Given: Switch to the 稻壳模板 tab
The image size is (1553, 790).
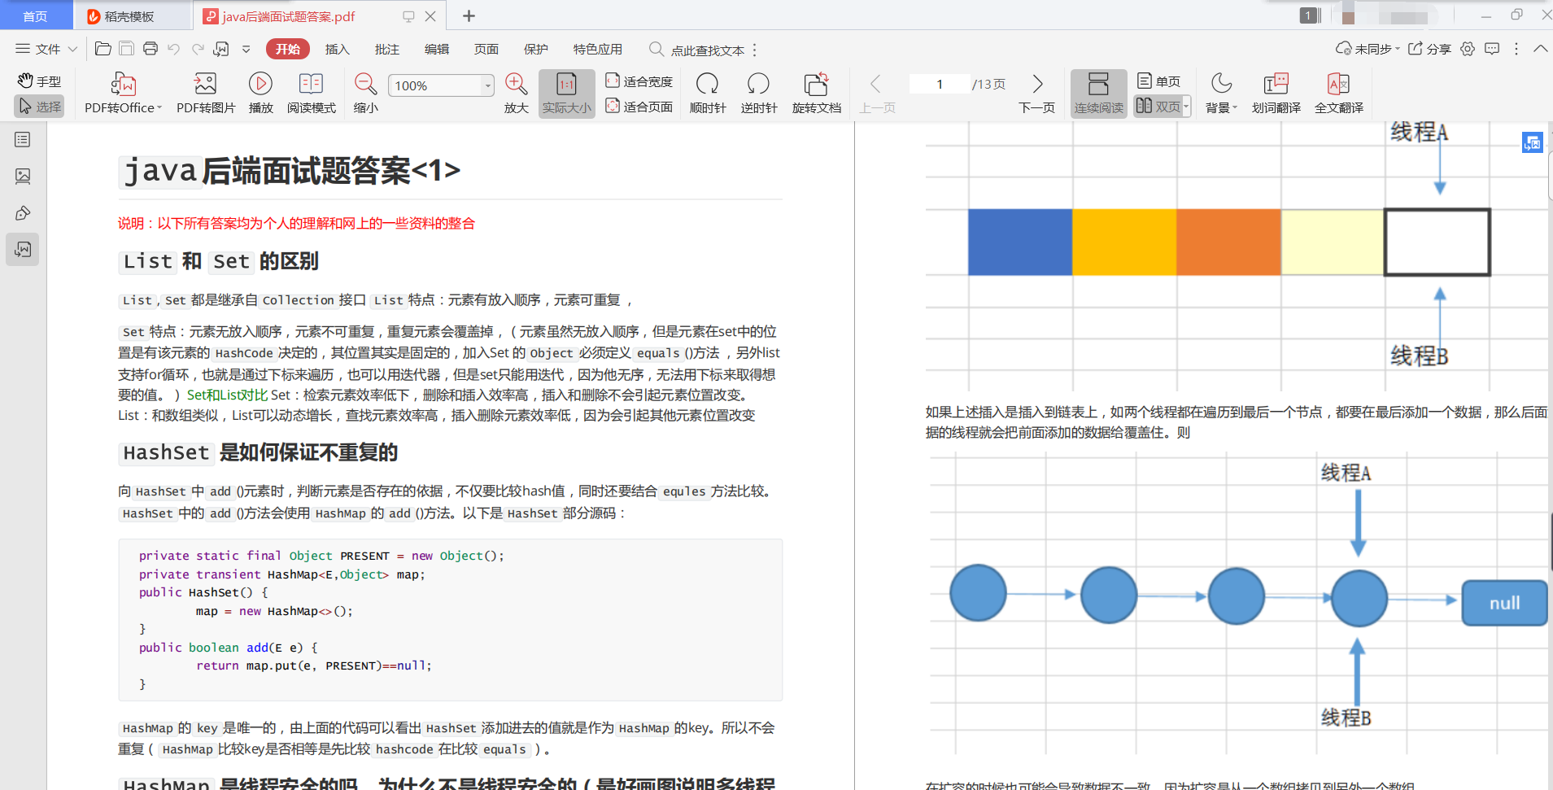Looking at the screenshot, I should click(130, 16).
